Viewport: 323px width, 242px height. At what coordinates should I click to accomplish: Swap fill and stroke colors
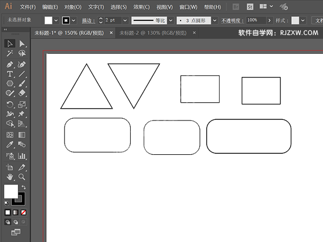point(24,187)
